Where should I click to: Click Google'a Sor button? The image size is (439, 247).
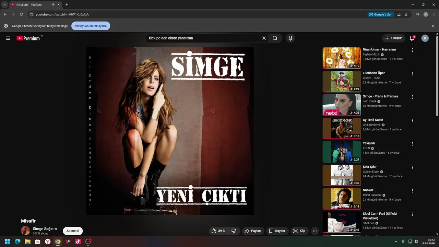click(380, 14)
